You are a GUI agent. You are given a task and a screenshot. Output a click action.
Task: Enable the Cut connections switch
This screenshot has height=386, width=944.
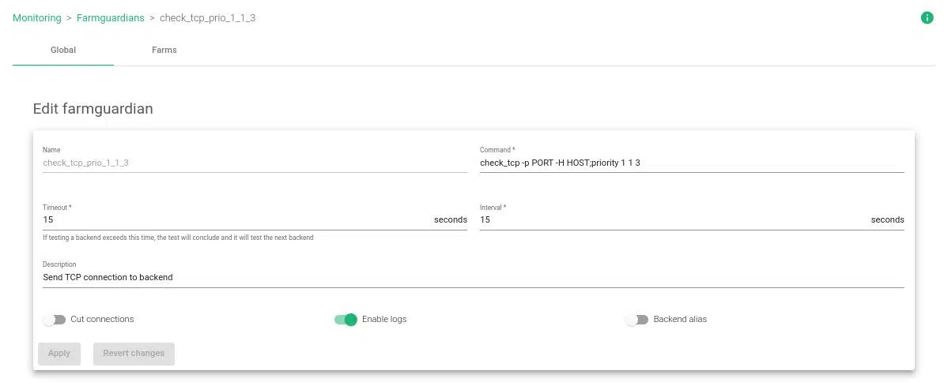tap(55, 320)
